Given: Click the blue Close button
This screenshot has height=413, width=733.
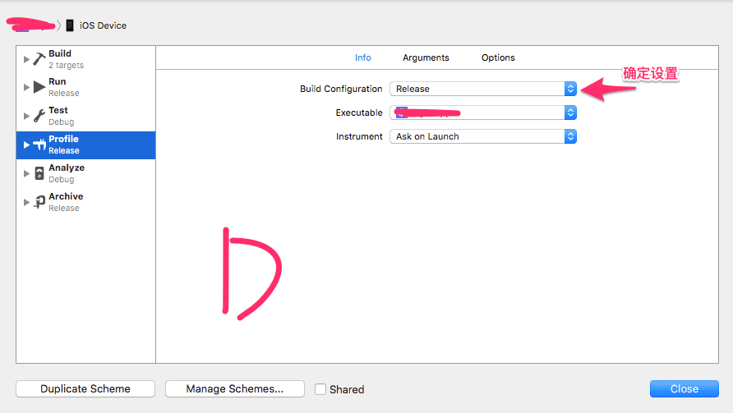Looking at the screenshot, I should 685,388.
